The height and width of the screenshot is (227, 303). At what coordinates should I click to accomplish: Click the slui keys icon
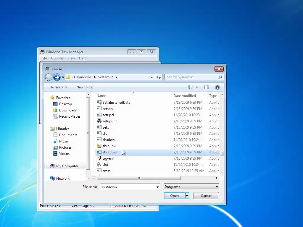(99, 164)
